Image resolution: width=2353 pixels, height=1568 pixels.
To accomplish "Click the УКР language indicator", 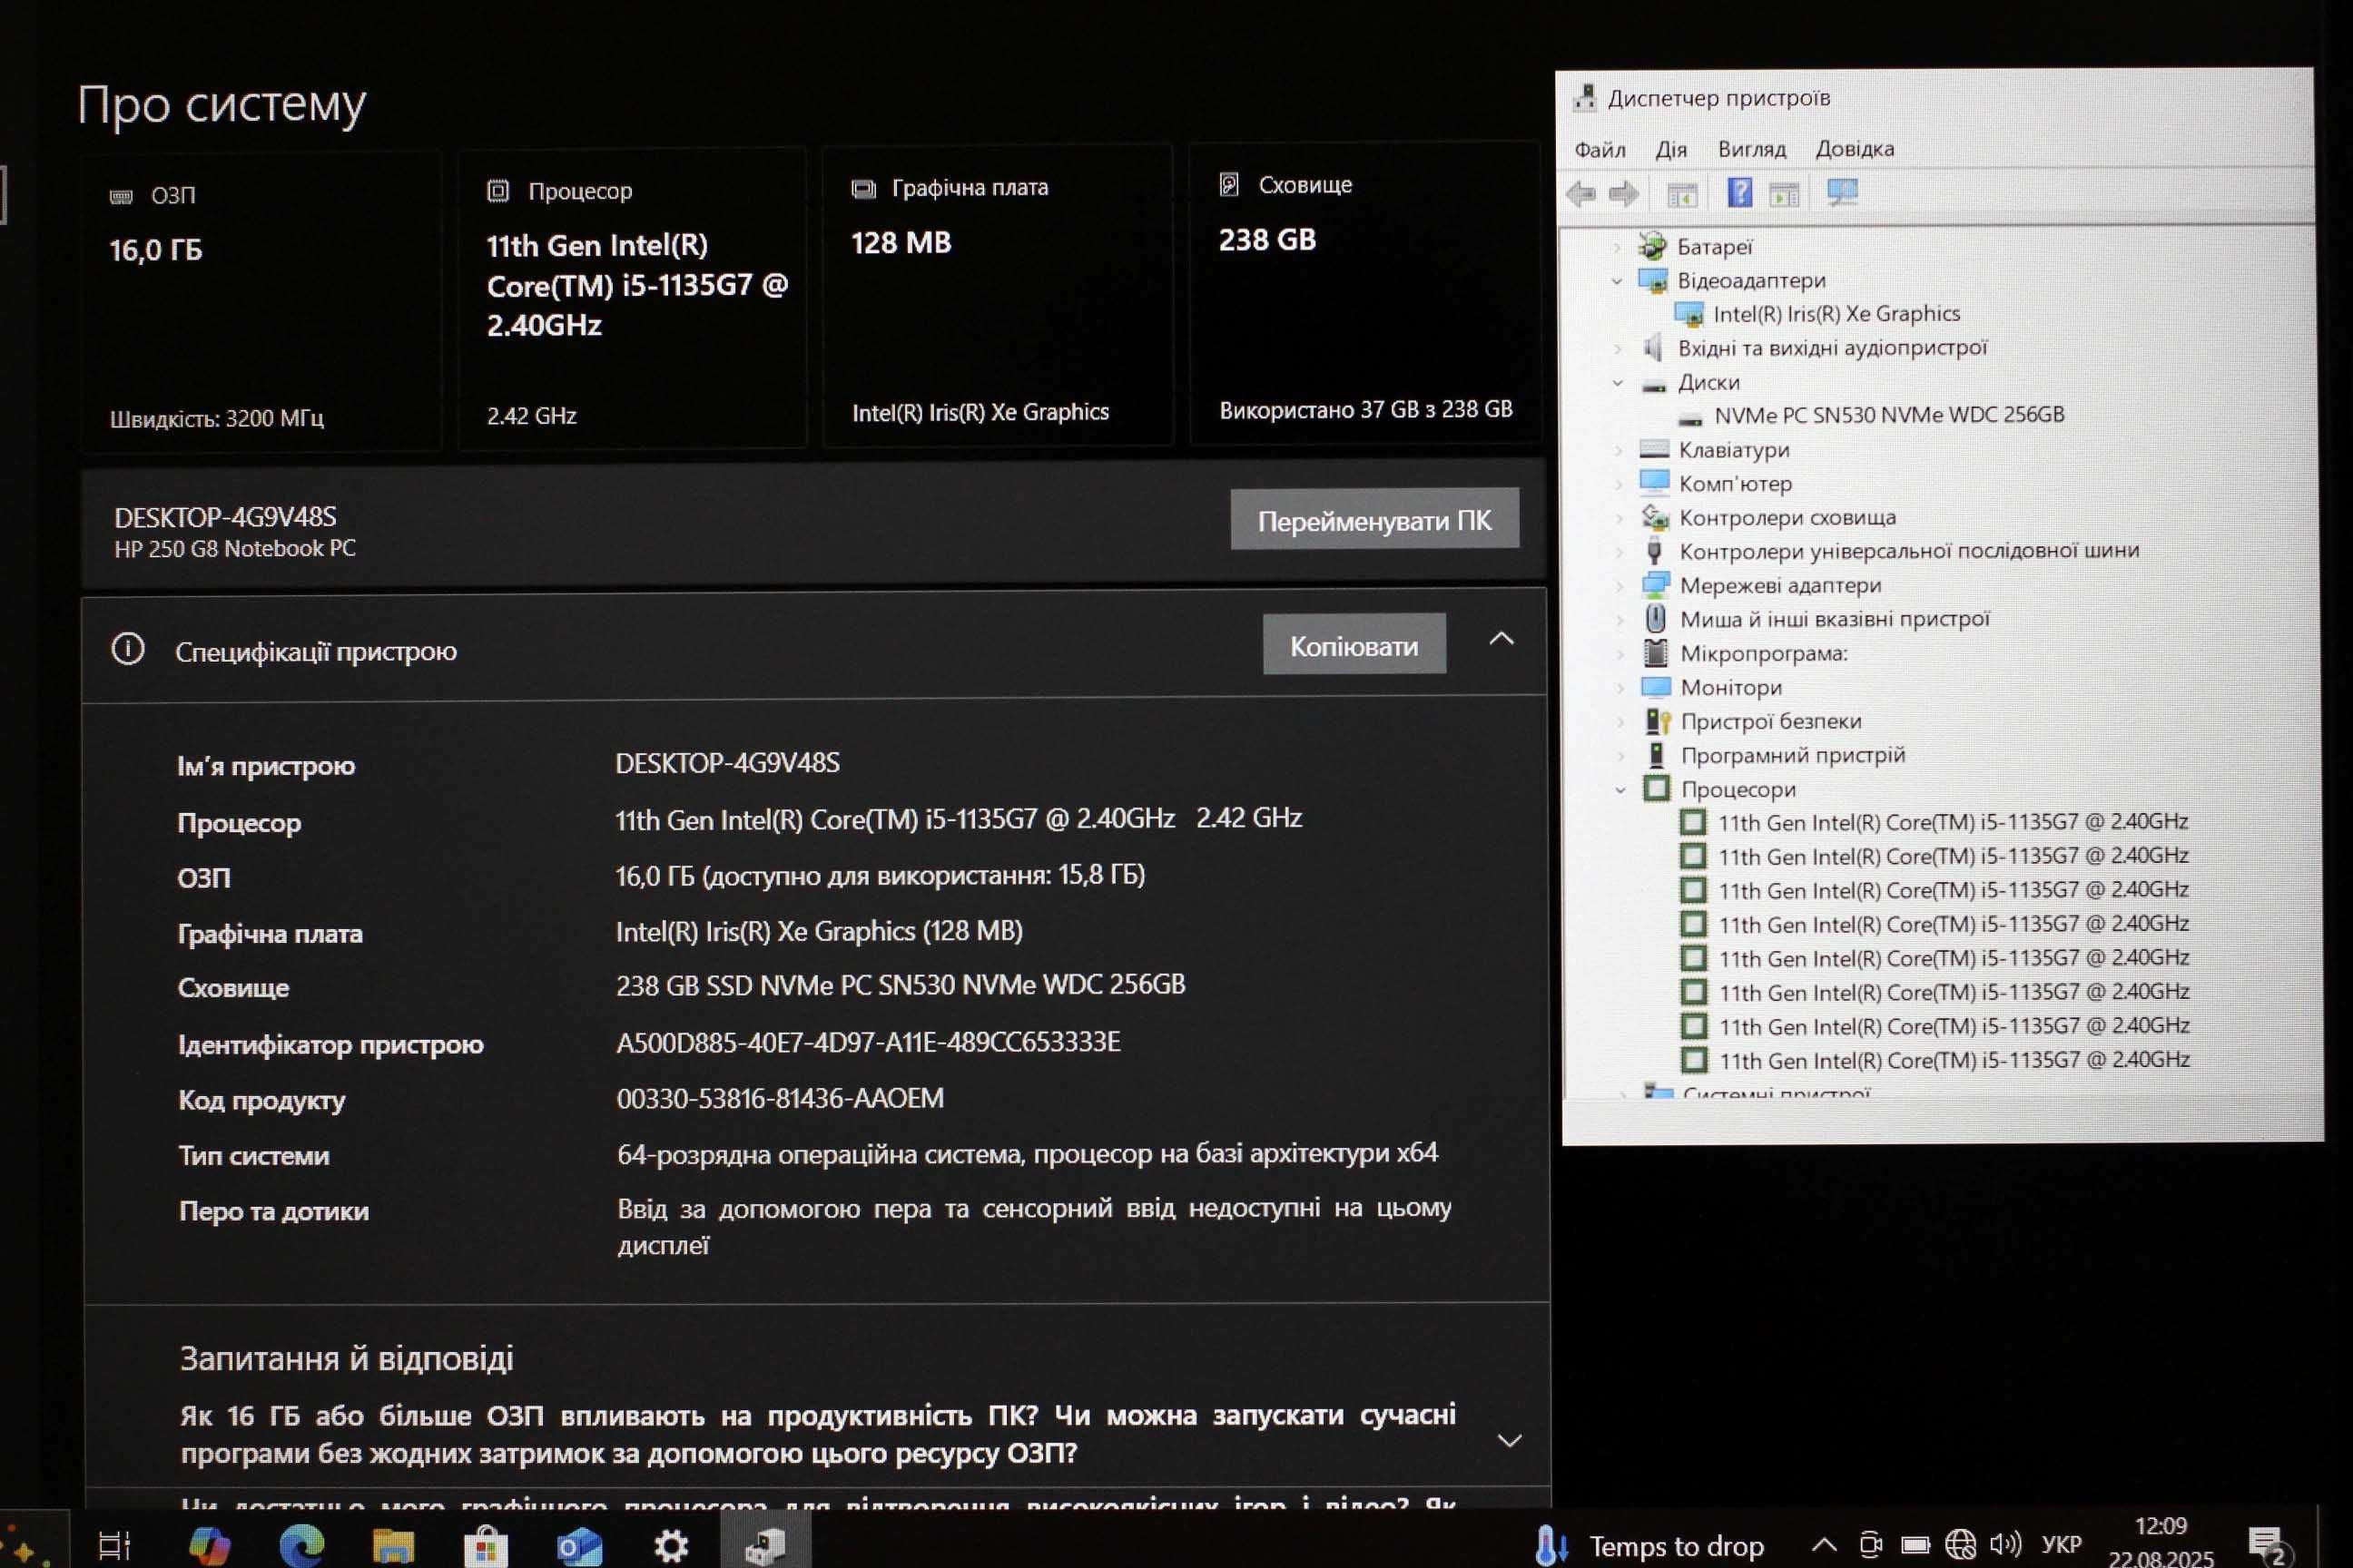I will [x=2062, y=1544].
